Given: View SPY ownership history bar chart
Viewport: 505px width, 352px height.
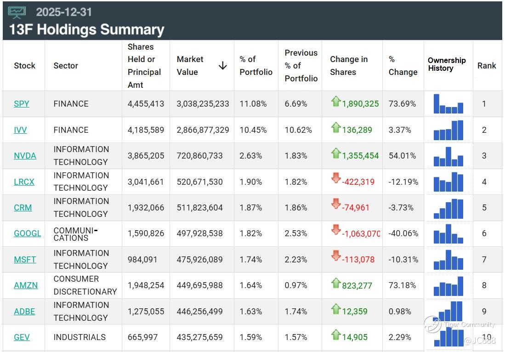Looking at the screenshot, I should point(448,103).
